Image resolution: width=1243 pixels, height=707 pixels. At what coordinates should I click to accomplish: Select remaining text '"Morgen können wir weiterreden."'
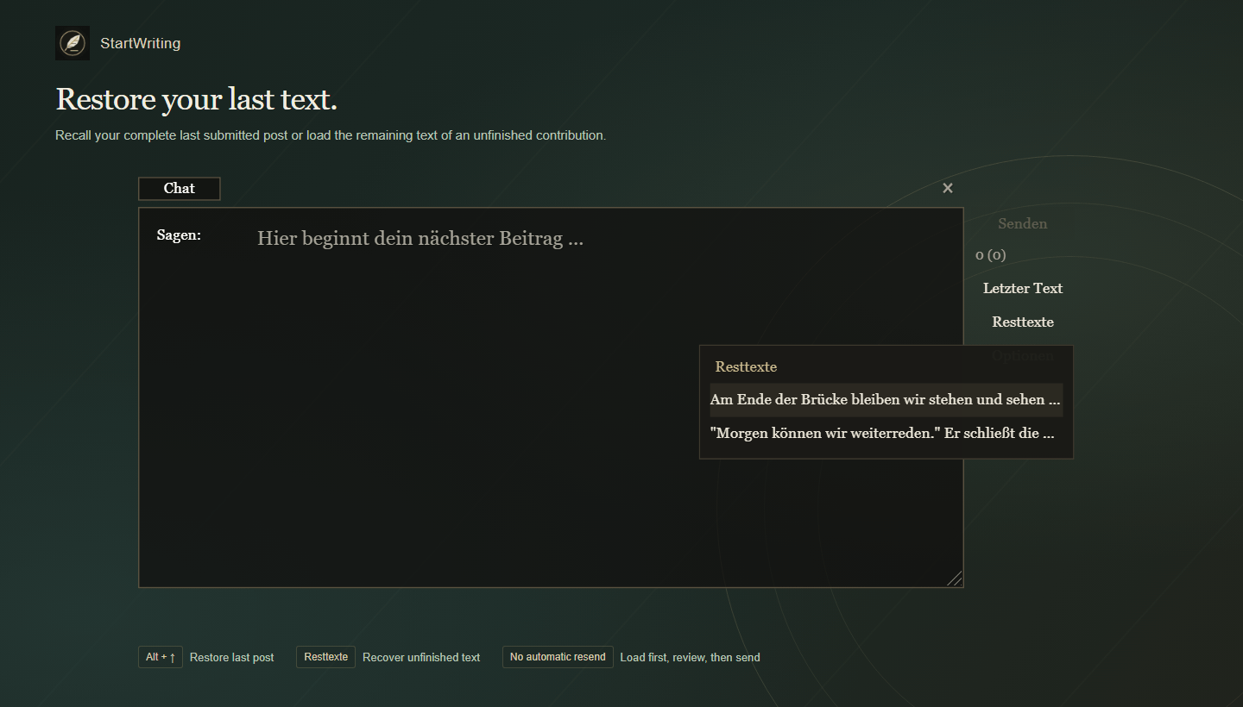click(x=887, y=433)
